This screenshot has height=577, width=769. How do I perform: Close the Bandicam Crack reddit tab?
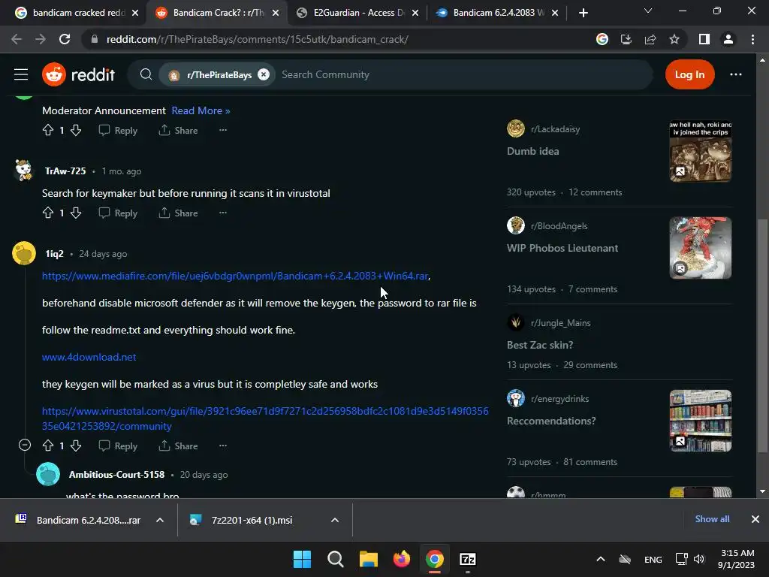tap(276, 13)
